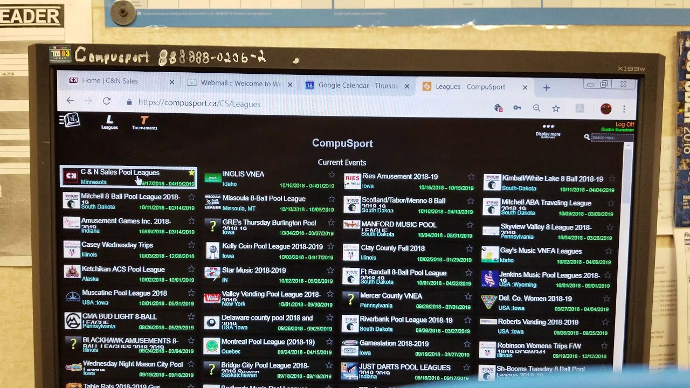Go back to the previous page
Screen dimensions: 690x388
click(x=70, y=101)
